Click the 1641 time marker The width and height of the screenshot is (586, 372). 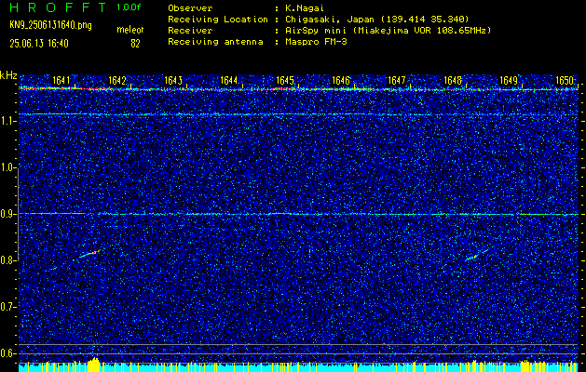tap(61, 81)
